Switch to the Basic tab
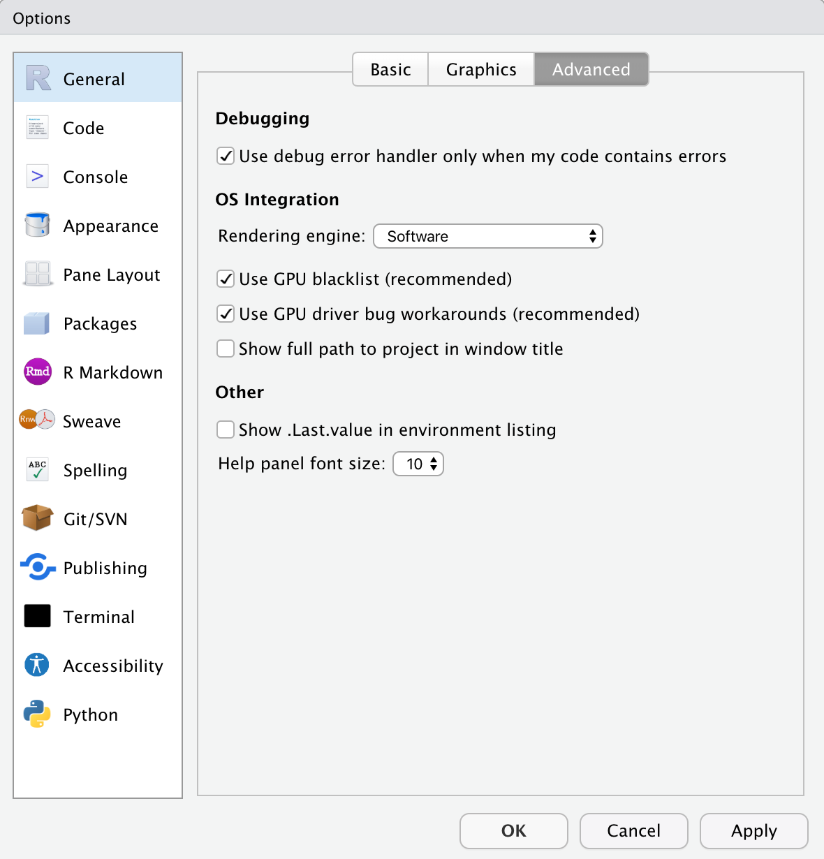824x859 pixels. coord(390,69)
